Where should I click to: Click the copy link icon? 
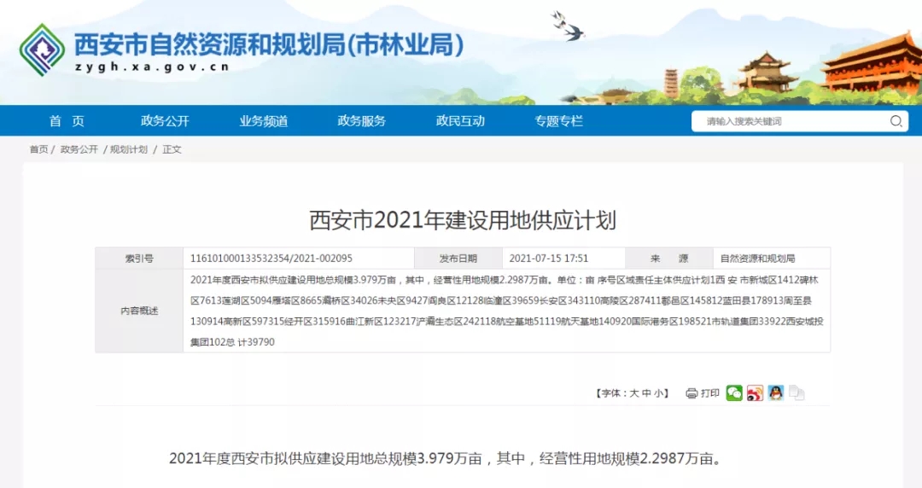797,393
